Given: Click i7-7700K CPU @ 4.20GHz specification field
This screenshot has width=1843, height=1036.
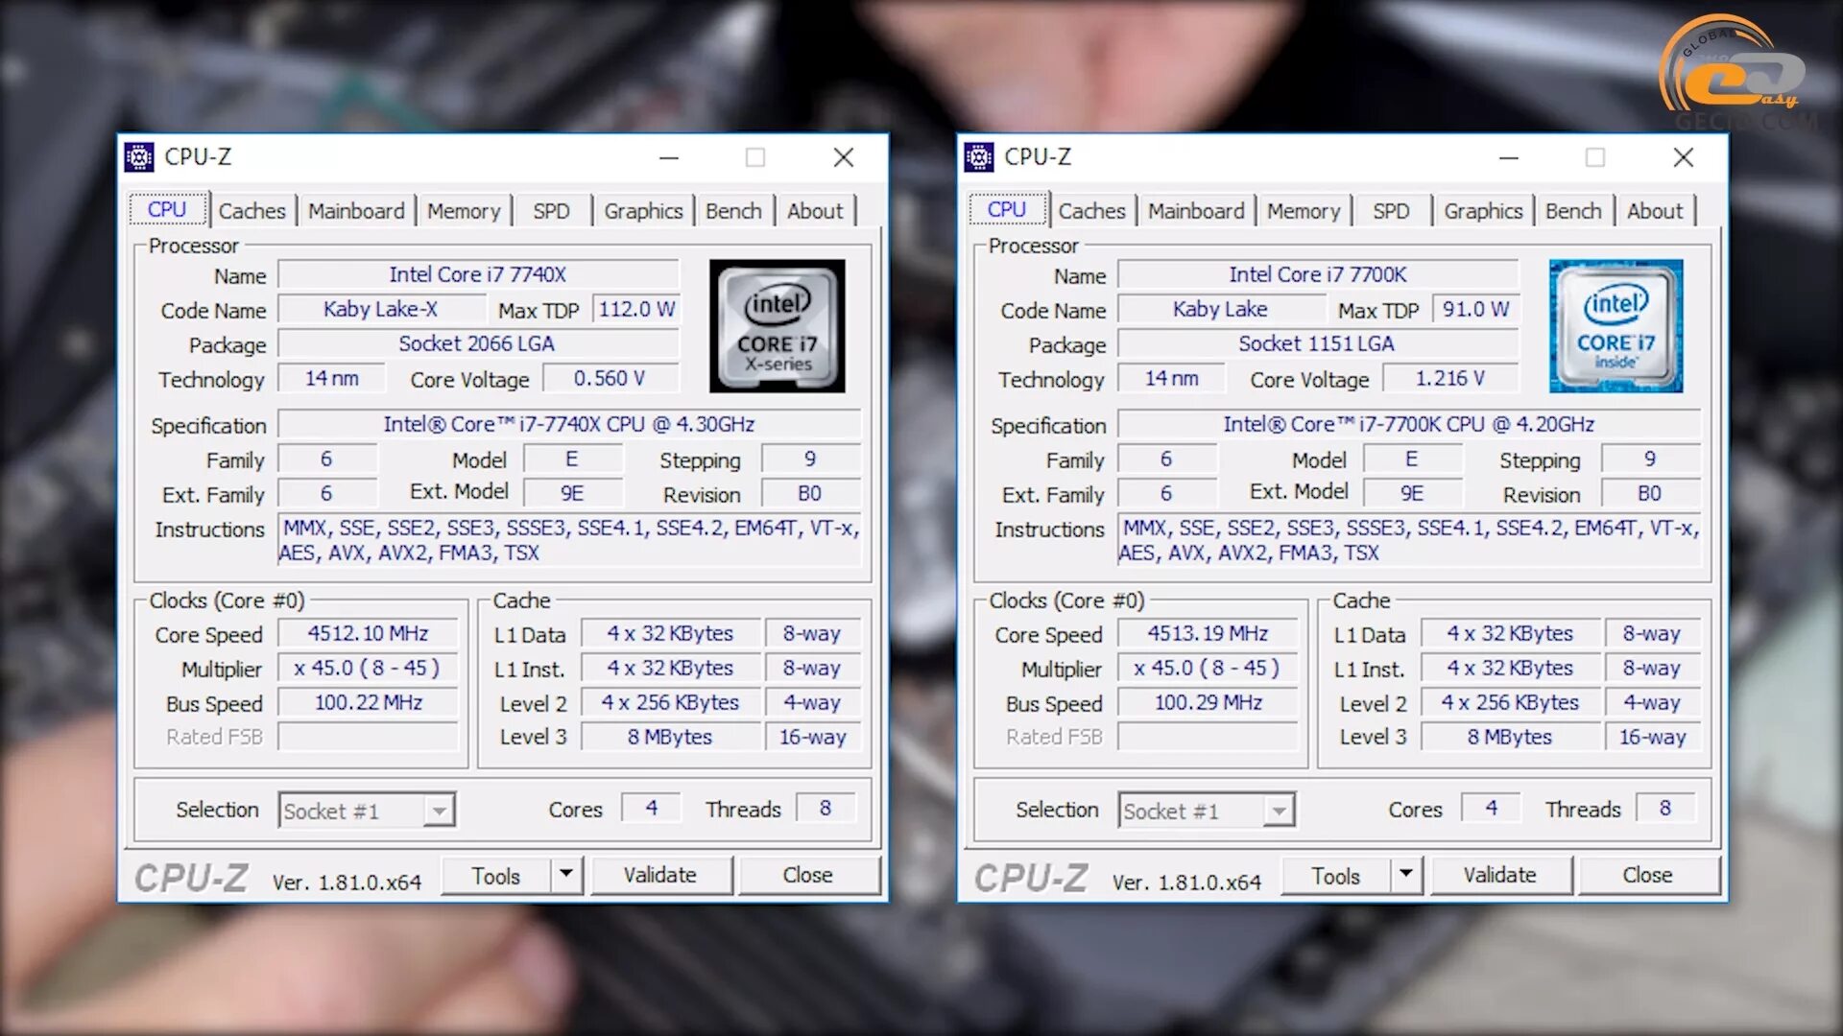Looking at the screenshot, I should (1409, 424).
